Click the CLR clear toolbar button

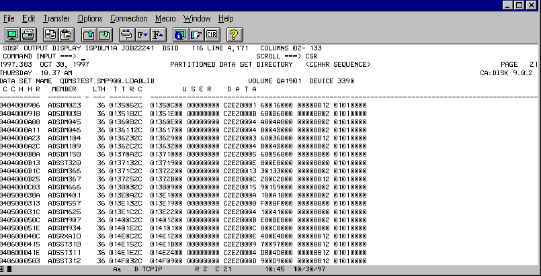point(212,35)
